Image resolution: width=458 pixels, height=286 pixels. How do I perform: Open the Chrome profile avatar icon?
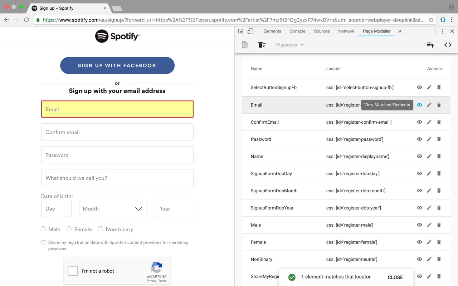pyautogui.click(x=451, y=7)
